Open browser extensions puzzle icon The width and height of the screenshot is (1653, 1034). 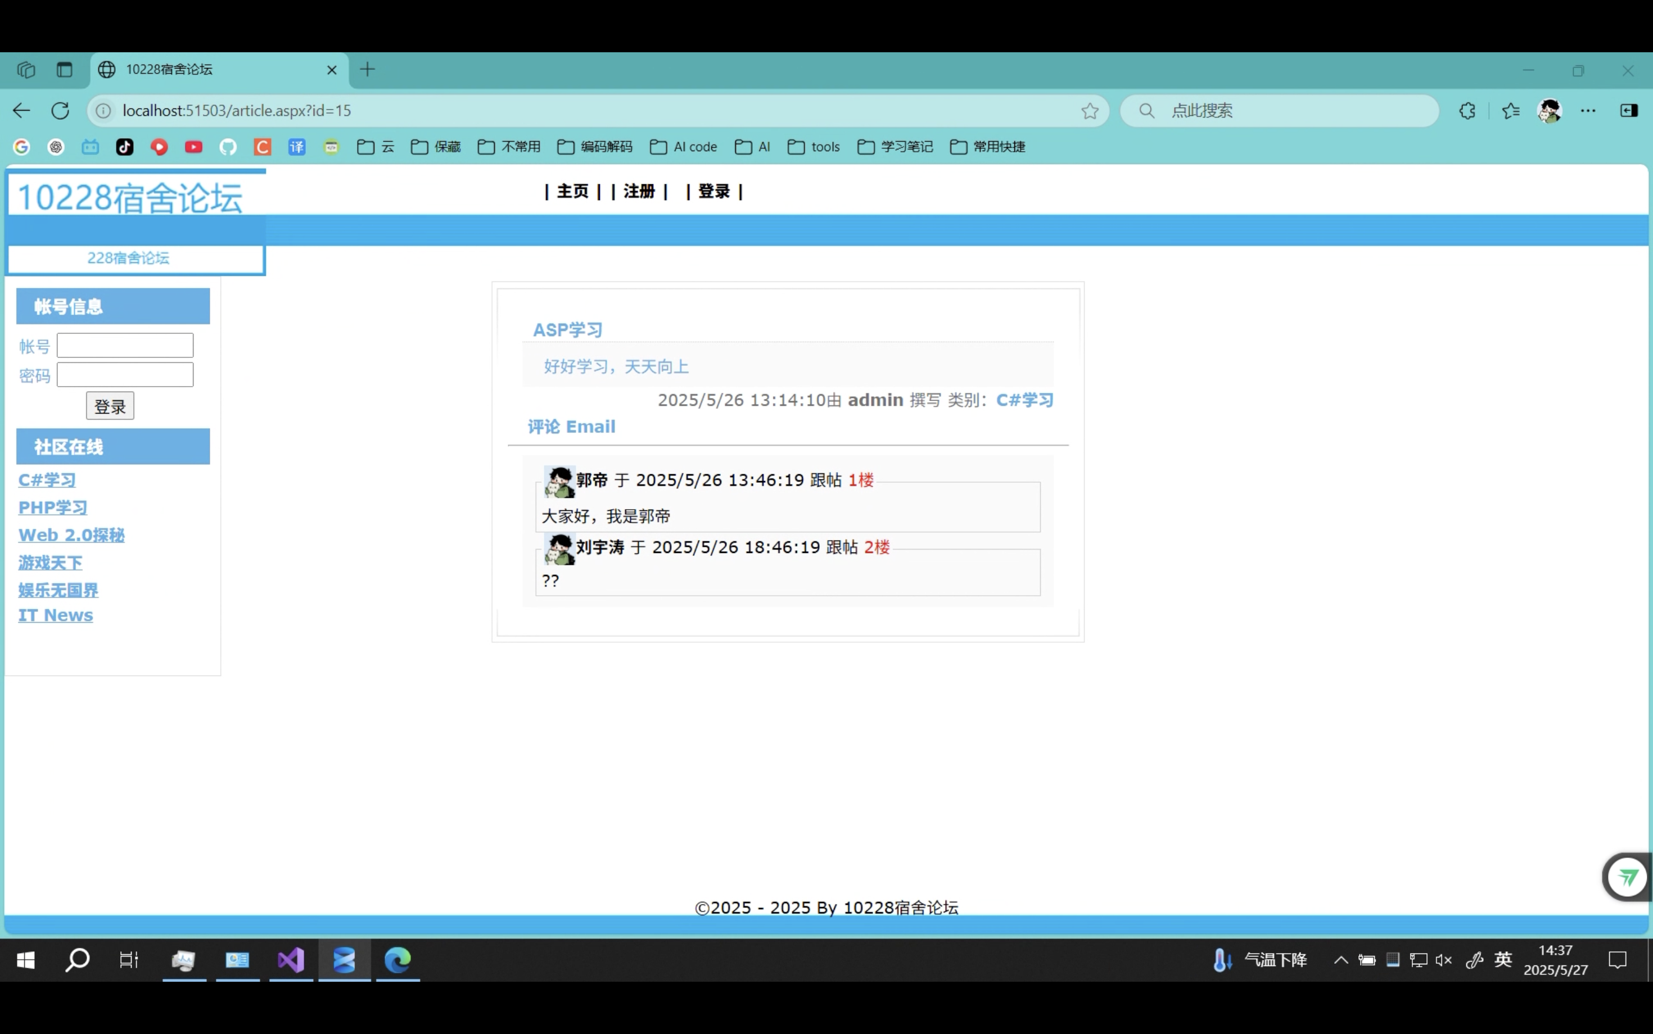(1467, 111)
